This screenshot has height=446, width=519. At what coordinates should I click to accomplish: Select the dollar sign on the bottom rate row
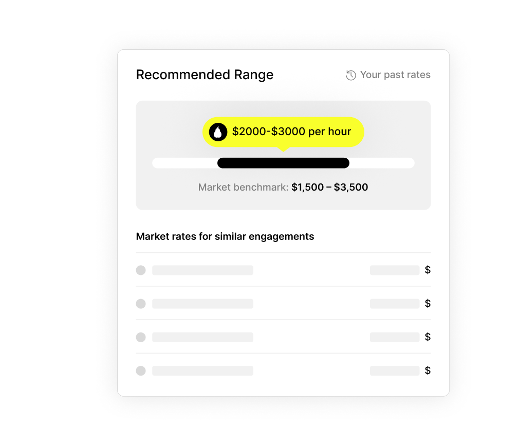tap(428, 370)
